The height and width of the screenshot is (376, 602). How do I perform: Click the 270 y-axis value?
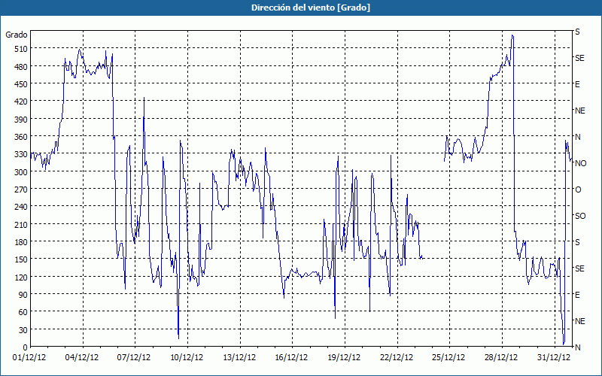(x=21, y=190)
